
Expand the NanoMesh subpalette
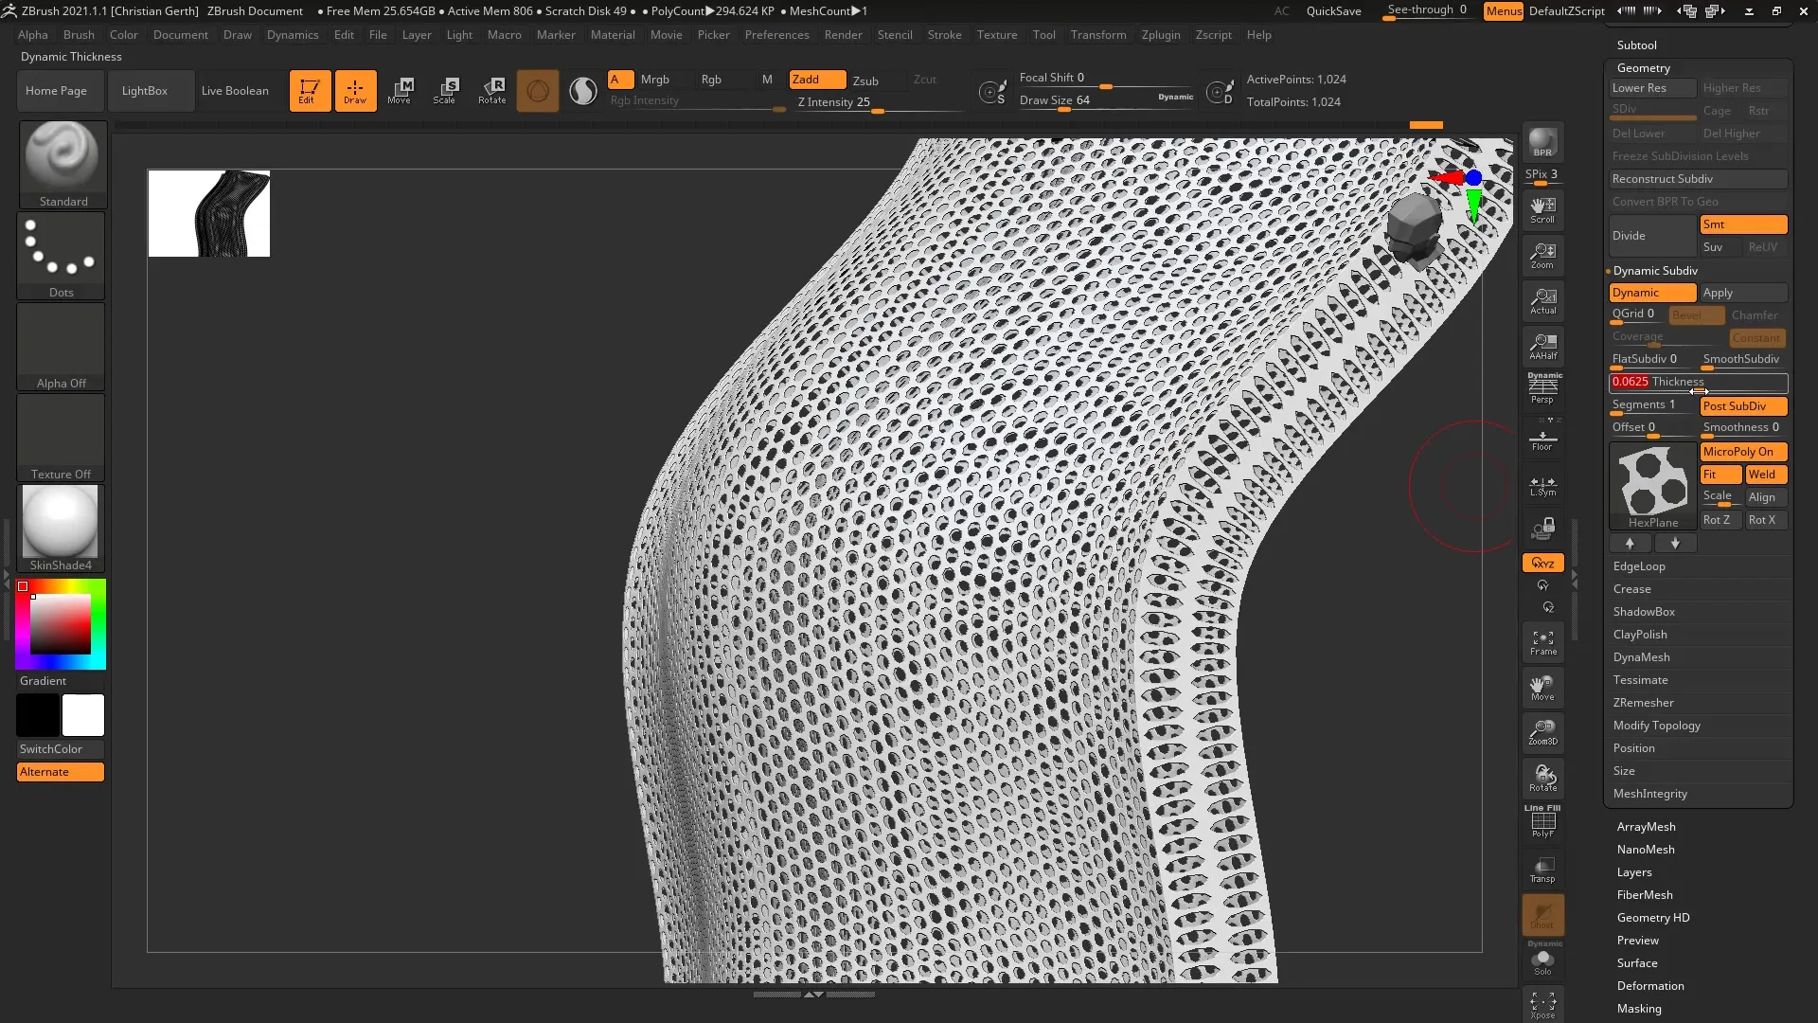1646,850
